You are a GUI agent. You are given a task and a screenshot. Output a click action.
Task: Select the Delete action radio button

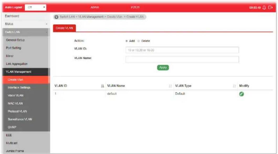pyautogui.click(x=139, y=41)
